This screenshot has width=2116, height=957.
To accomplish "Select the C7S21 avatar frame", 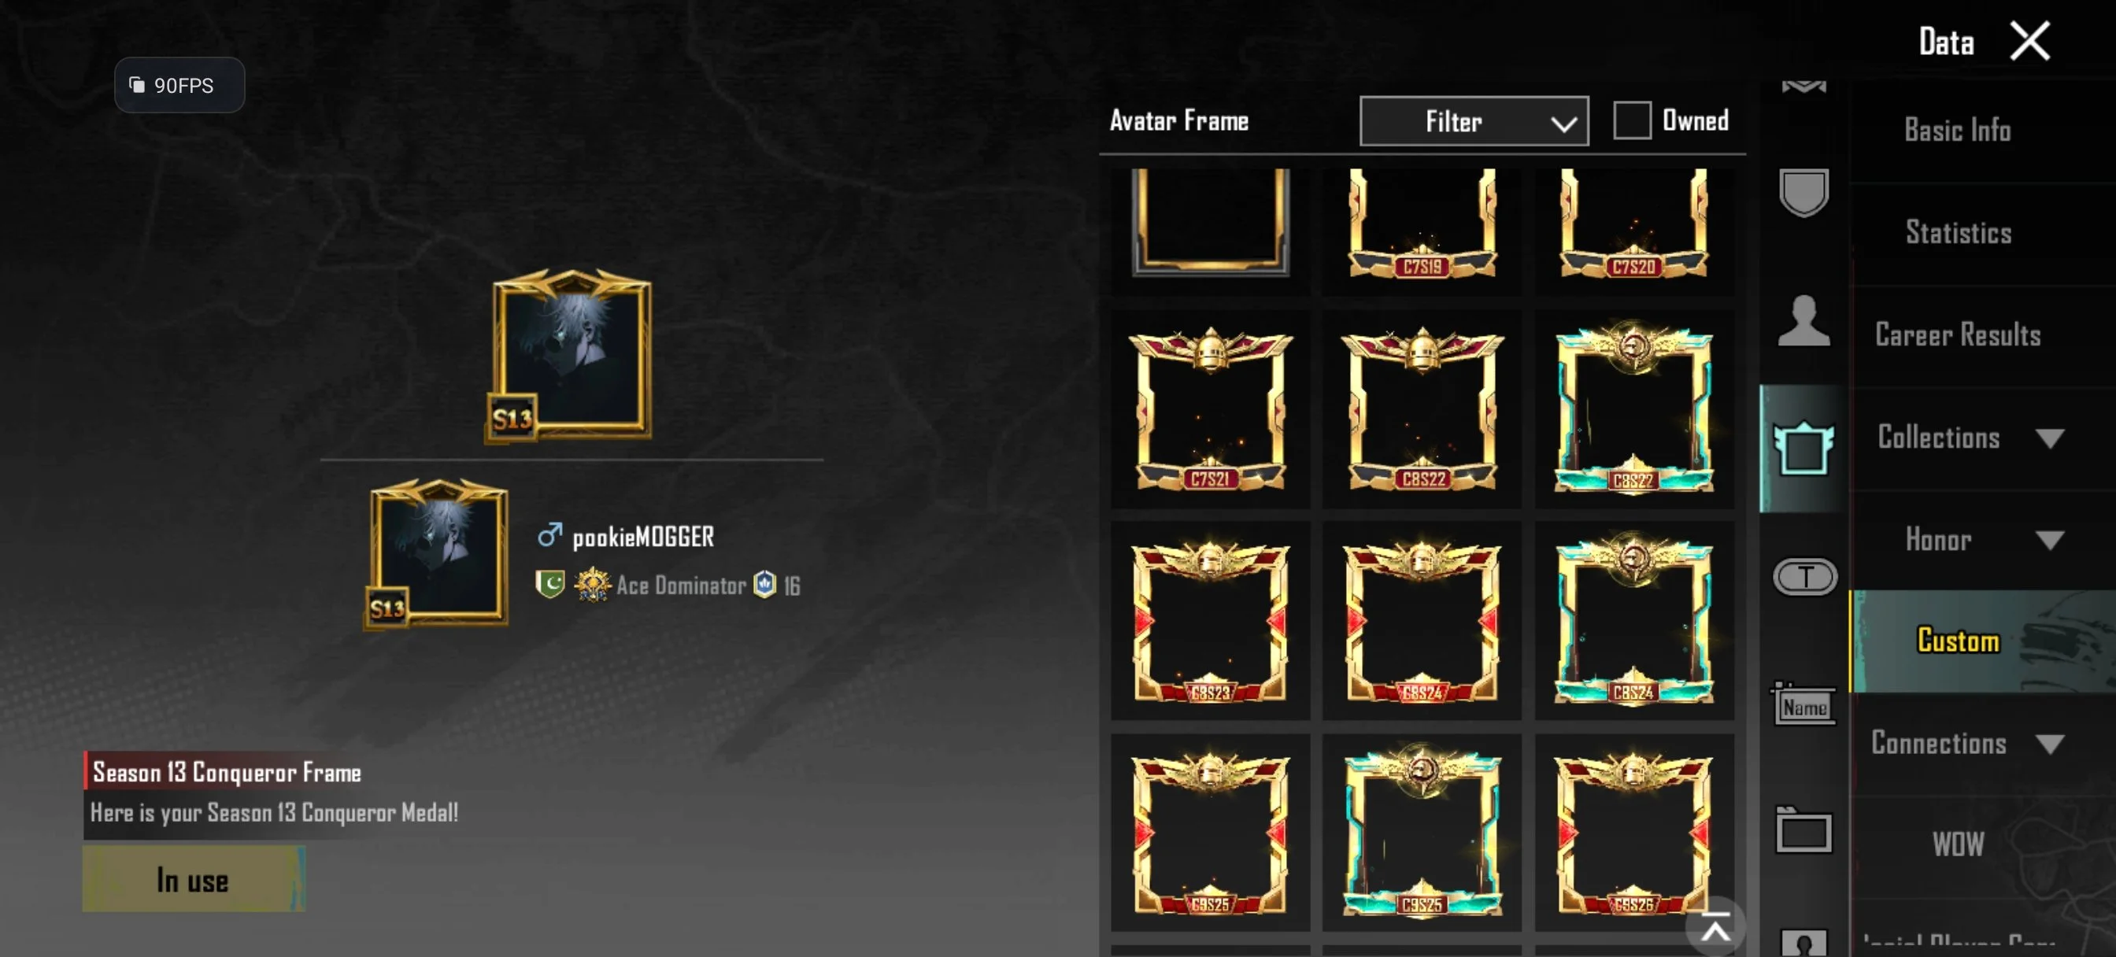I will (1211, 409).
